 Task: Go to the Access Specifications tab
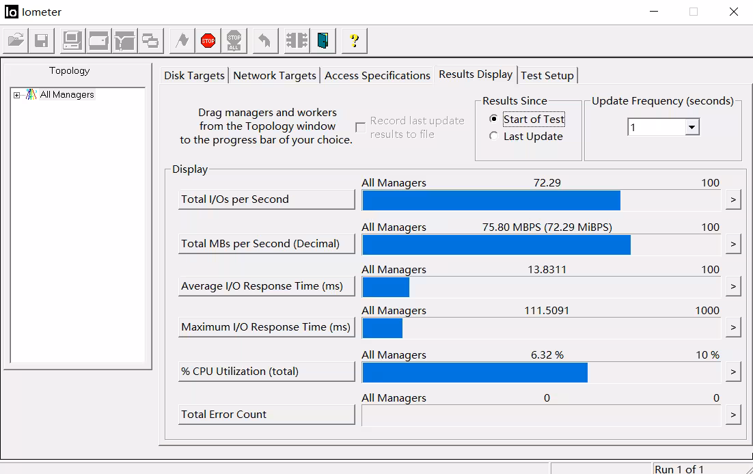pyautogui.click(x=377, y=75)
